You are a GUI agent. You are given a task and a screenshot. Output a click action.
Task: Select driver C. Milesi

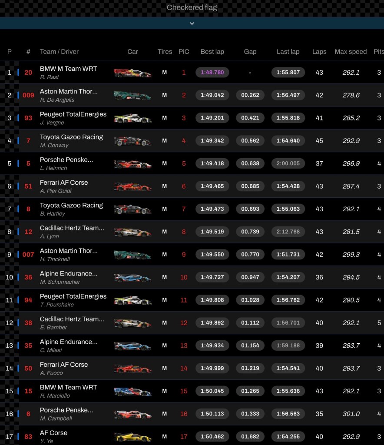51,350
